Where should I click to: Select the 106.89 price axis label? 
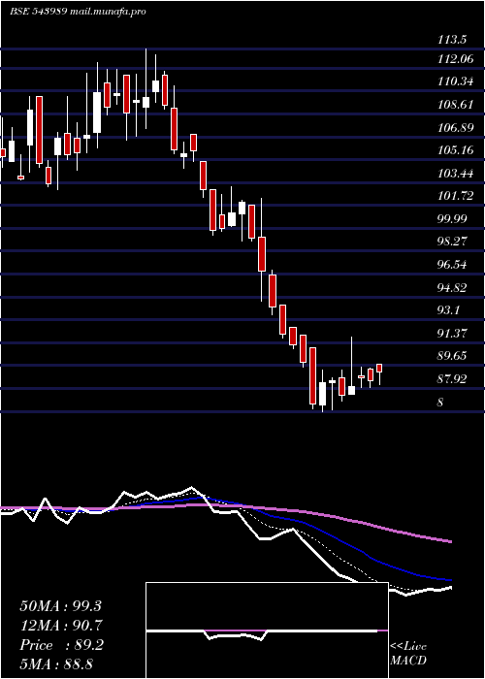click(x=456, y=128)
